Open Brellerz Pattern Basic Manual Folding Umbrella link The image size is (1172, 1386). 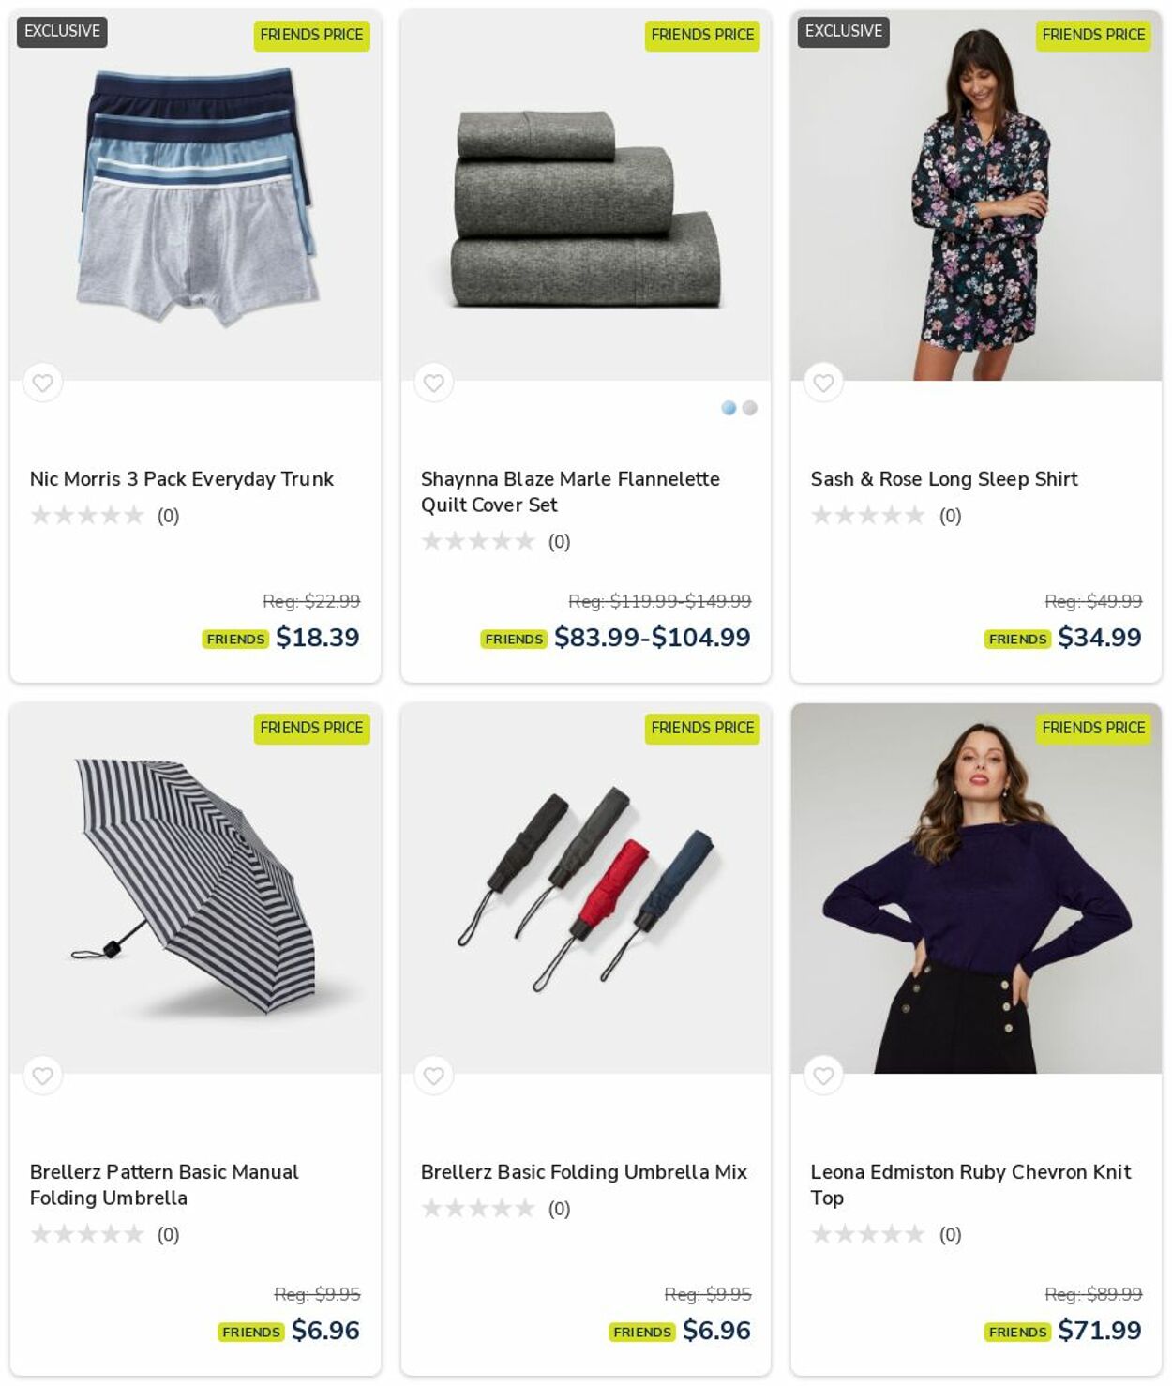(164, 1184)
